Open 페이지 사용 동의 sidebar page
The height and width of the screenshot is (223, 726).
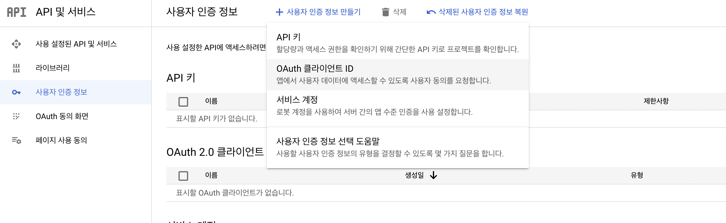point(76,140)
